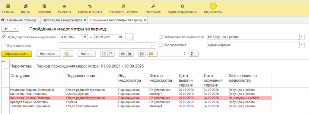
Task: Select the Дата выдачи справки column header
Action: (190, 80)
